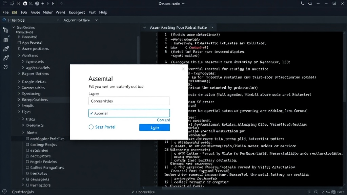347x195 pixels.
Task: Expand the Raplioc Uetions node
Action: 19,73
